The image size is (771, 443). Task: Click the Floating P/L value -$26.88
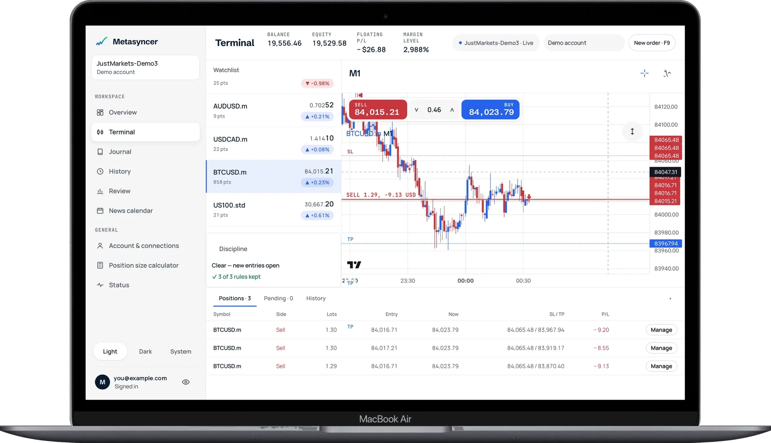[371, 50]
